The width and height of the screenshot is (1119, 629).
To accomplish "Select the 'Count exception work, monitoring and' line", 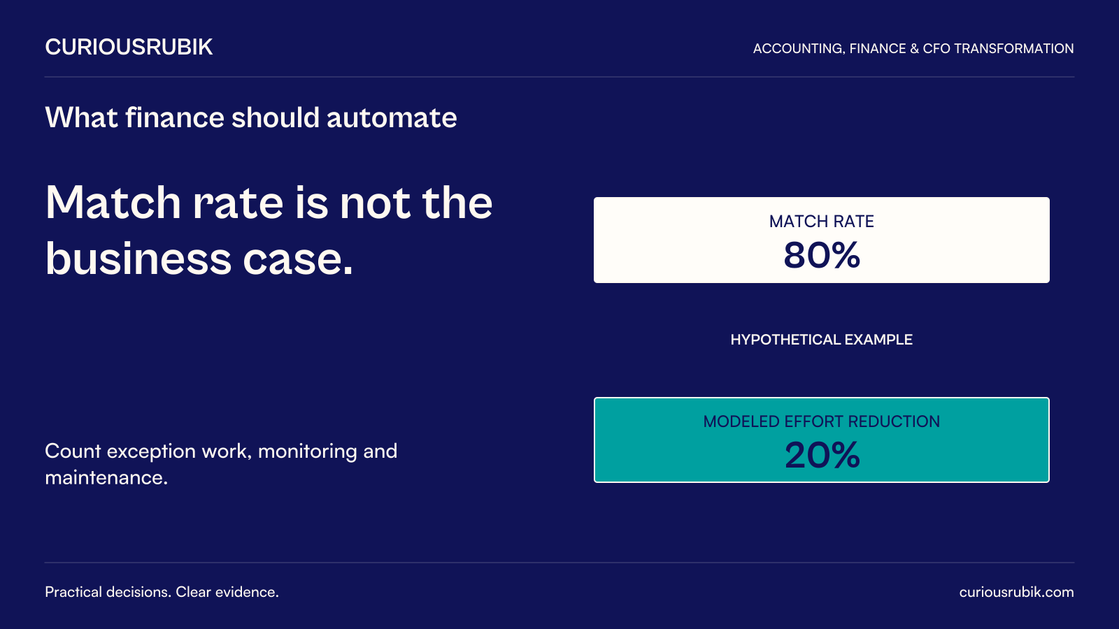I will 221,451.
